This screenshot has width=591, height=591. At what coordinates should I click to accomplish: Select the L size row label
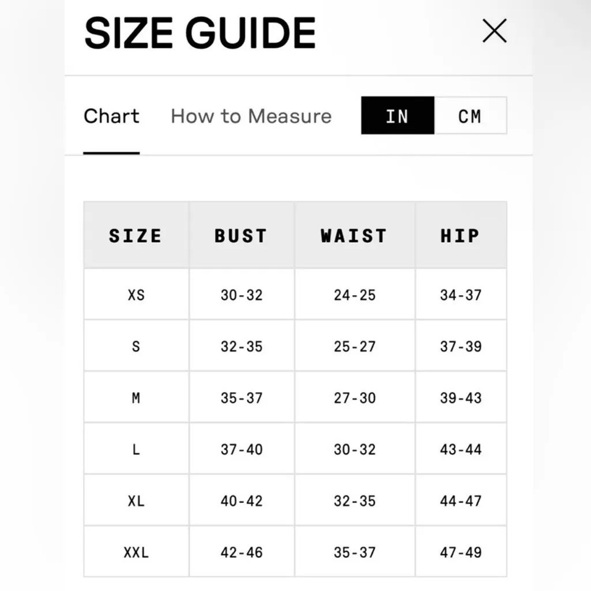tap(136, 449)
